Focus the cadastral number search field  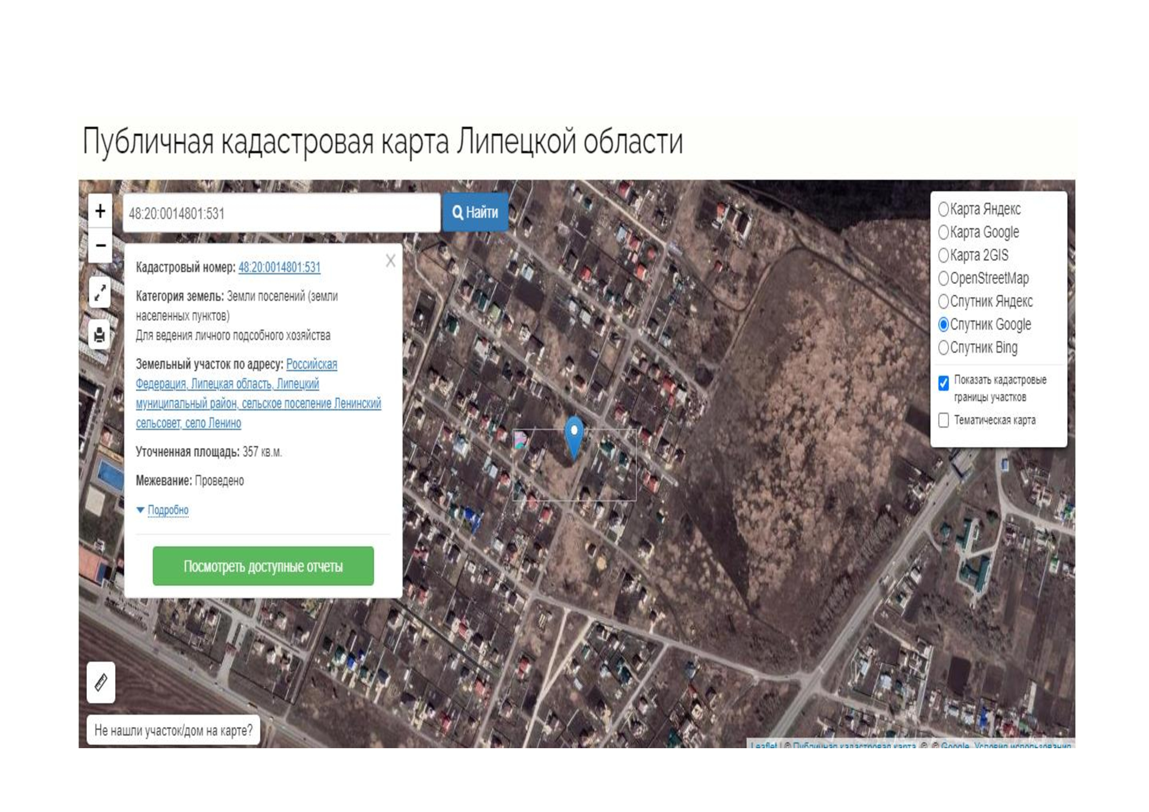pyautogui.click(x=281, y=214)
